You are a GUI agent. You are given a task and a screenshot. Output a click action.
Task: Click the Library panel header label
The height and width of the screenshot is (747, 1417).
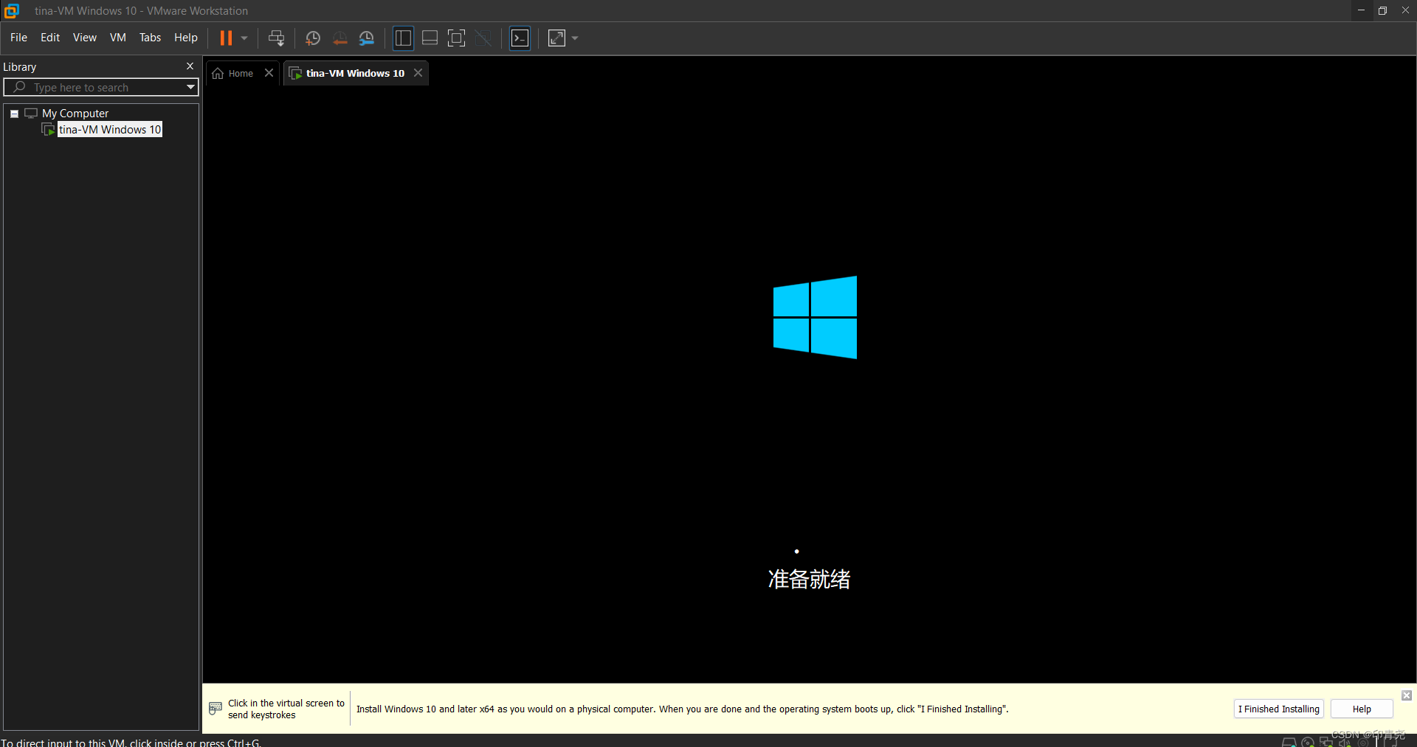20,66
